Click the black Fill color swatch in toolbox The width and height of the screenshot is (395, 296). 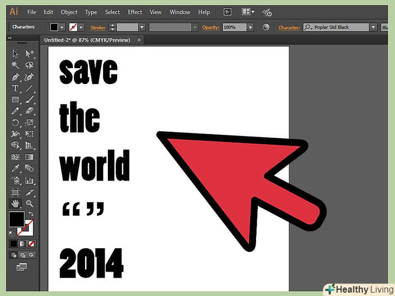16,219
